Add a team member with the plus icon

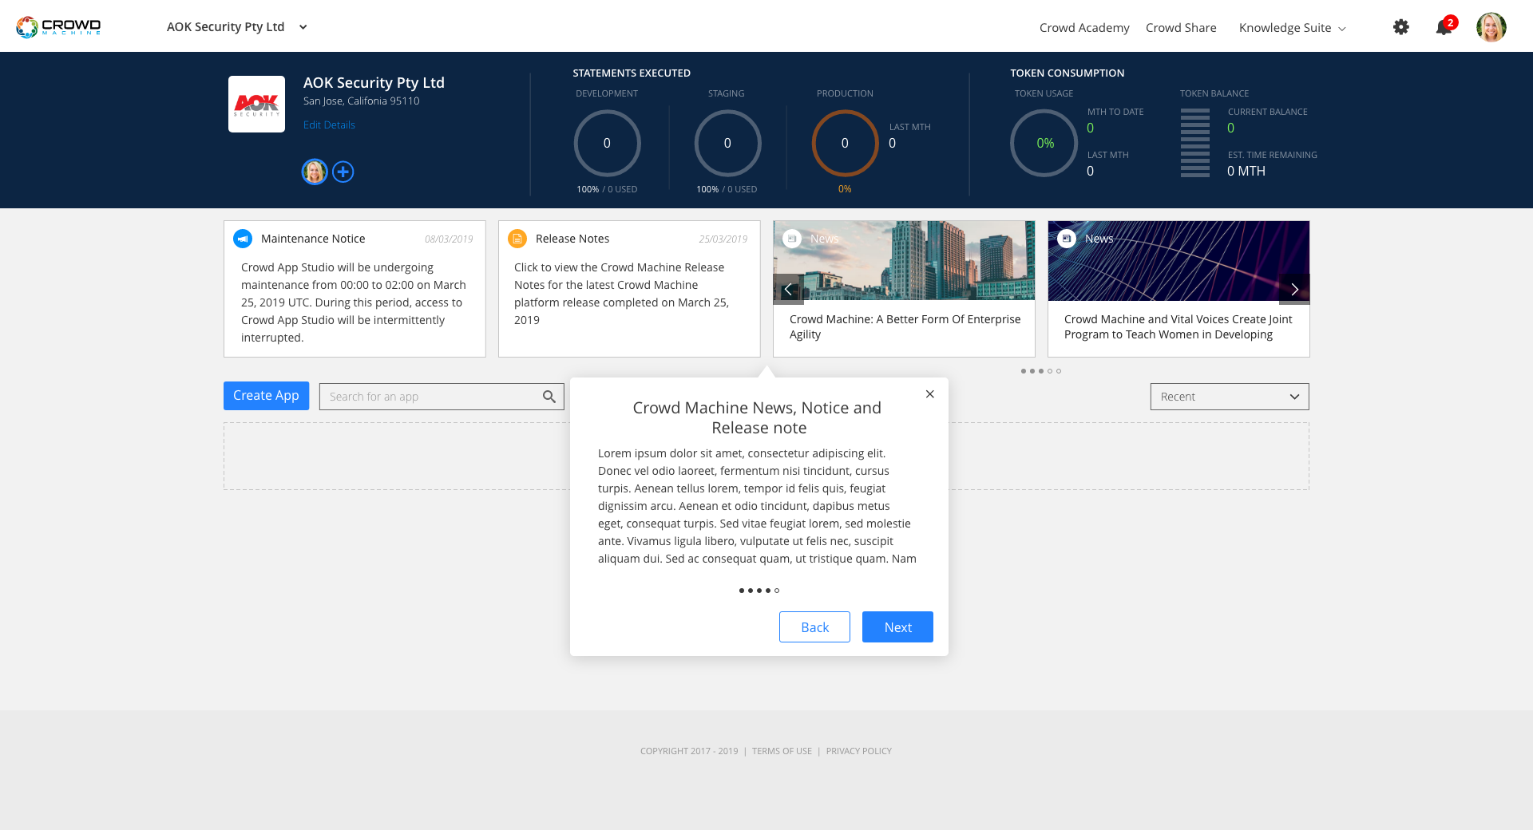[343, 172]
